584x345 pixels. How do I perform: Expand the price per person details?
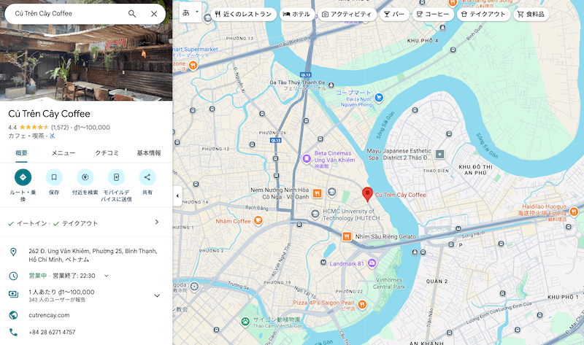156,295
